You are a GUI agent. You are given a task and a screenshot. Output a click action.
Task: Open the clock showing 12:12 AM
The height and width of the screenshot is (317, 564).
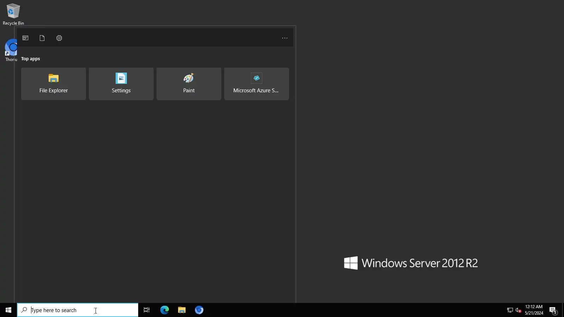pos(534,310)
